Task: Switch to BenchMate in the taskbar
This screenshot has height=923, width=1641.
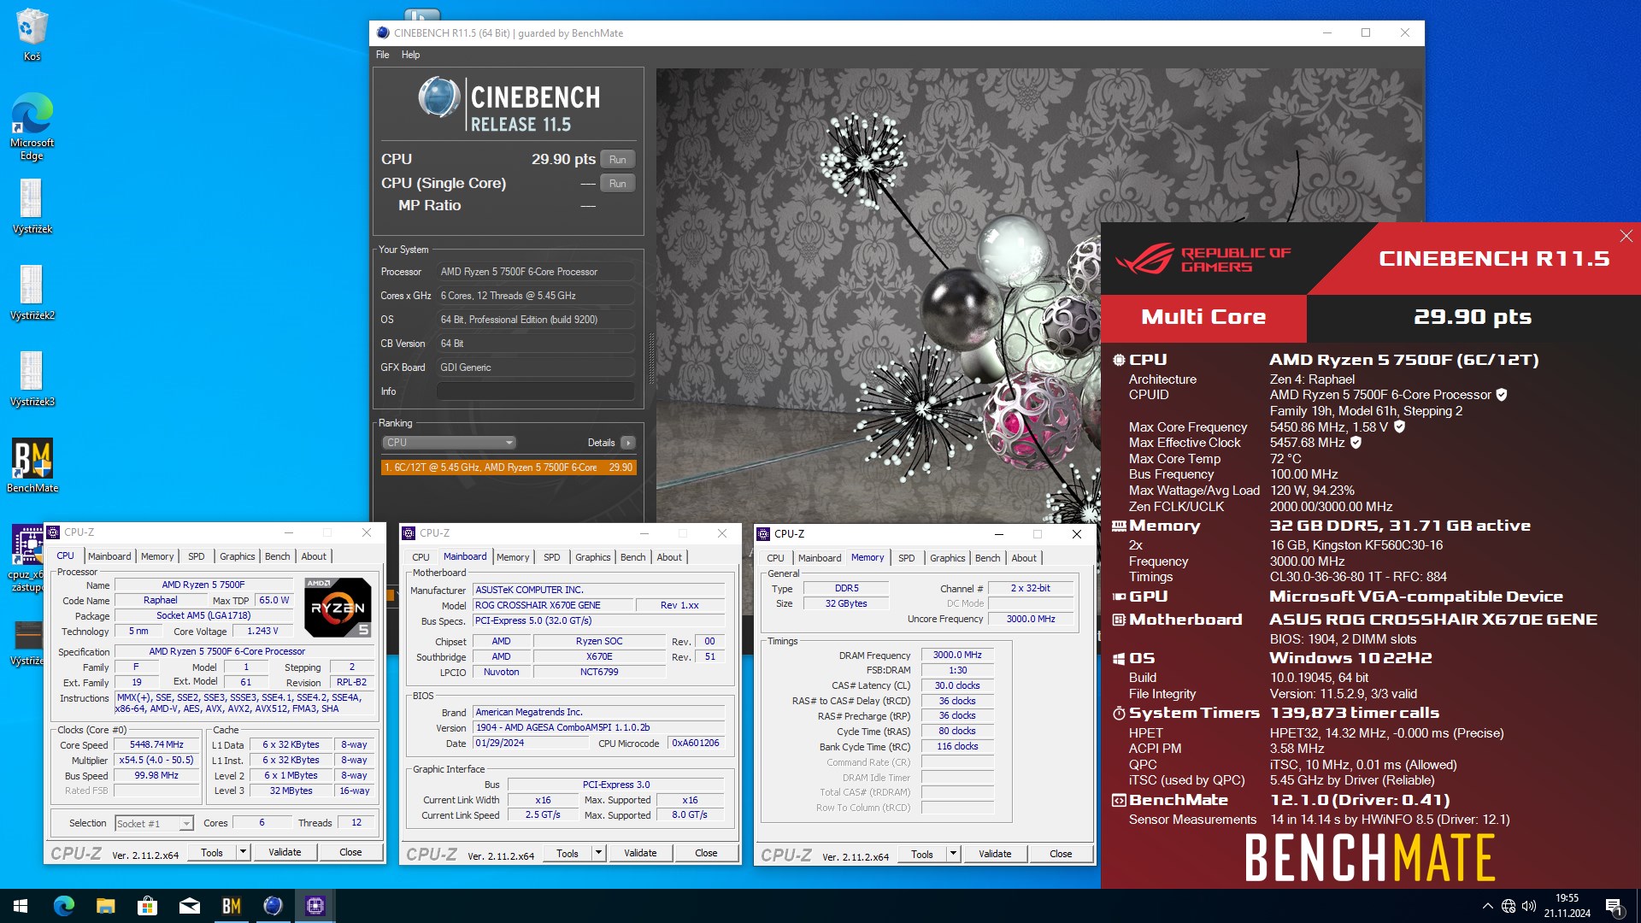Action: 231,906
